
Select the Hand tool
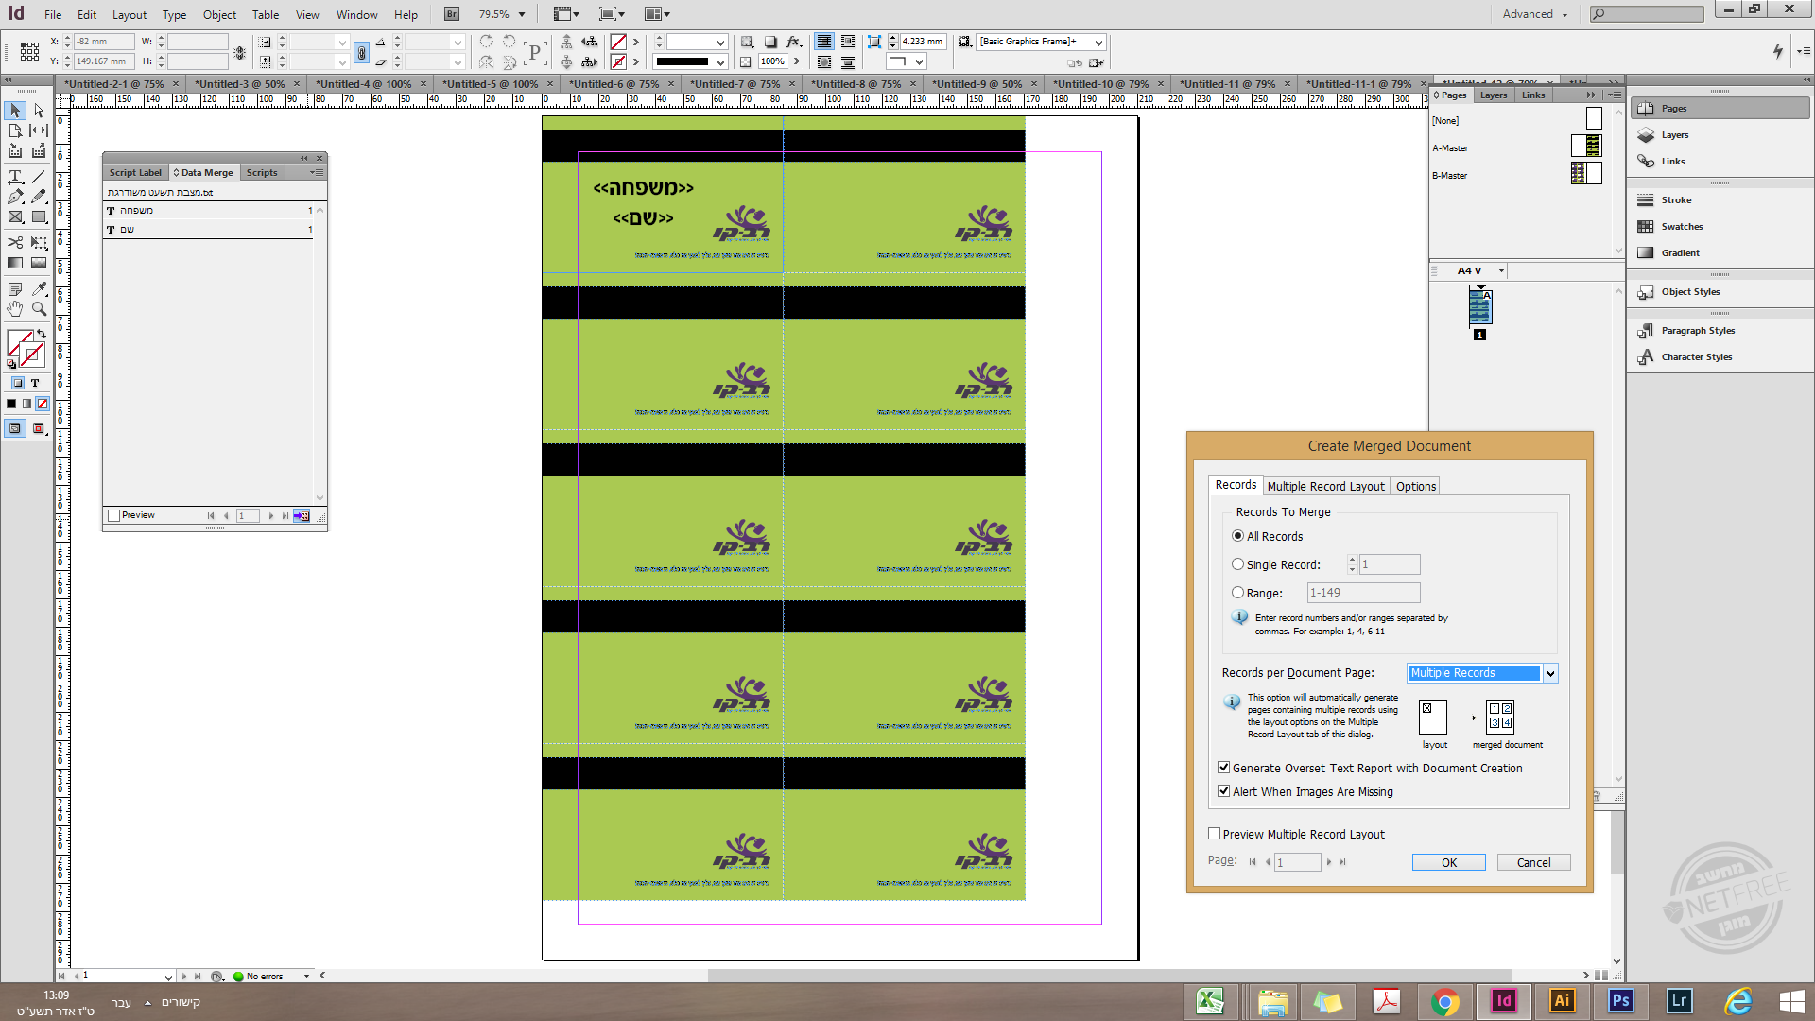coord(15,308)
